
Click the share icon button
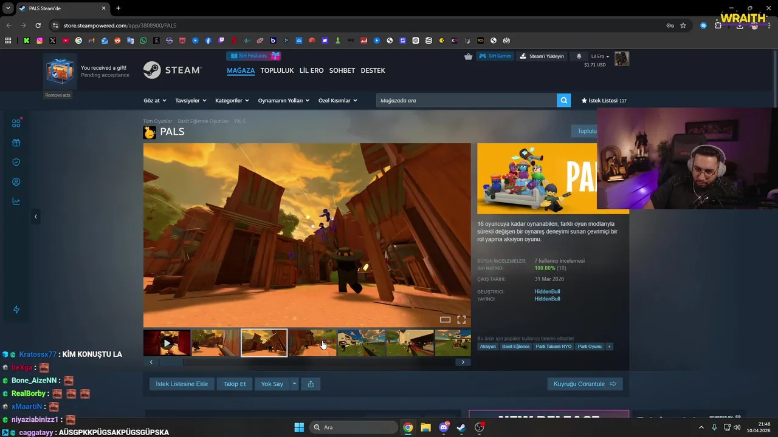[311, 384]
